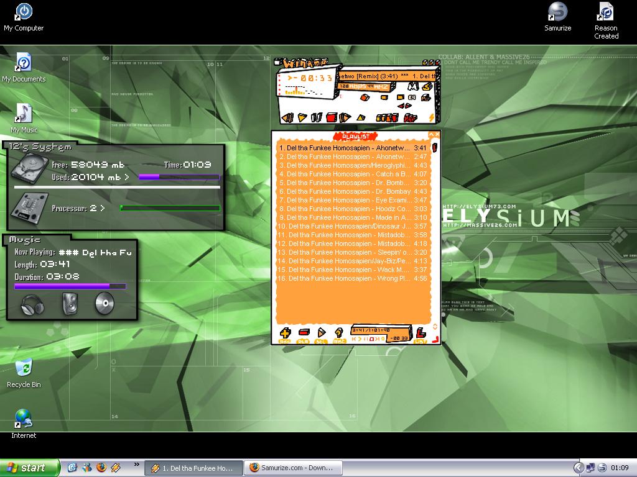Click the CD disc icon in Music widget
Screen dimensions: 637x477
coord(105,303)
